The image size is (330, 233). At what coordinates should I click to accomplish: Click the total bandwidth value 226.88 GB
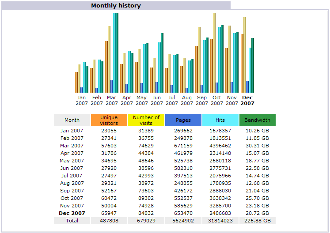click(257, 220)
